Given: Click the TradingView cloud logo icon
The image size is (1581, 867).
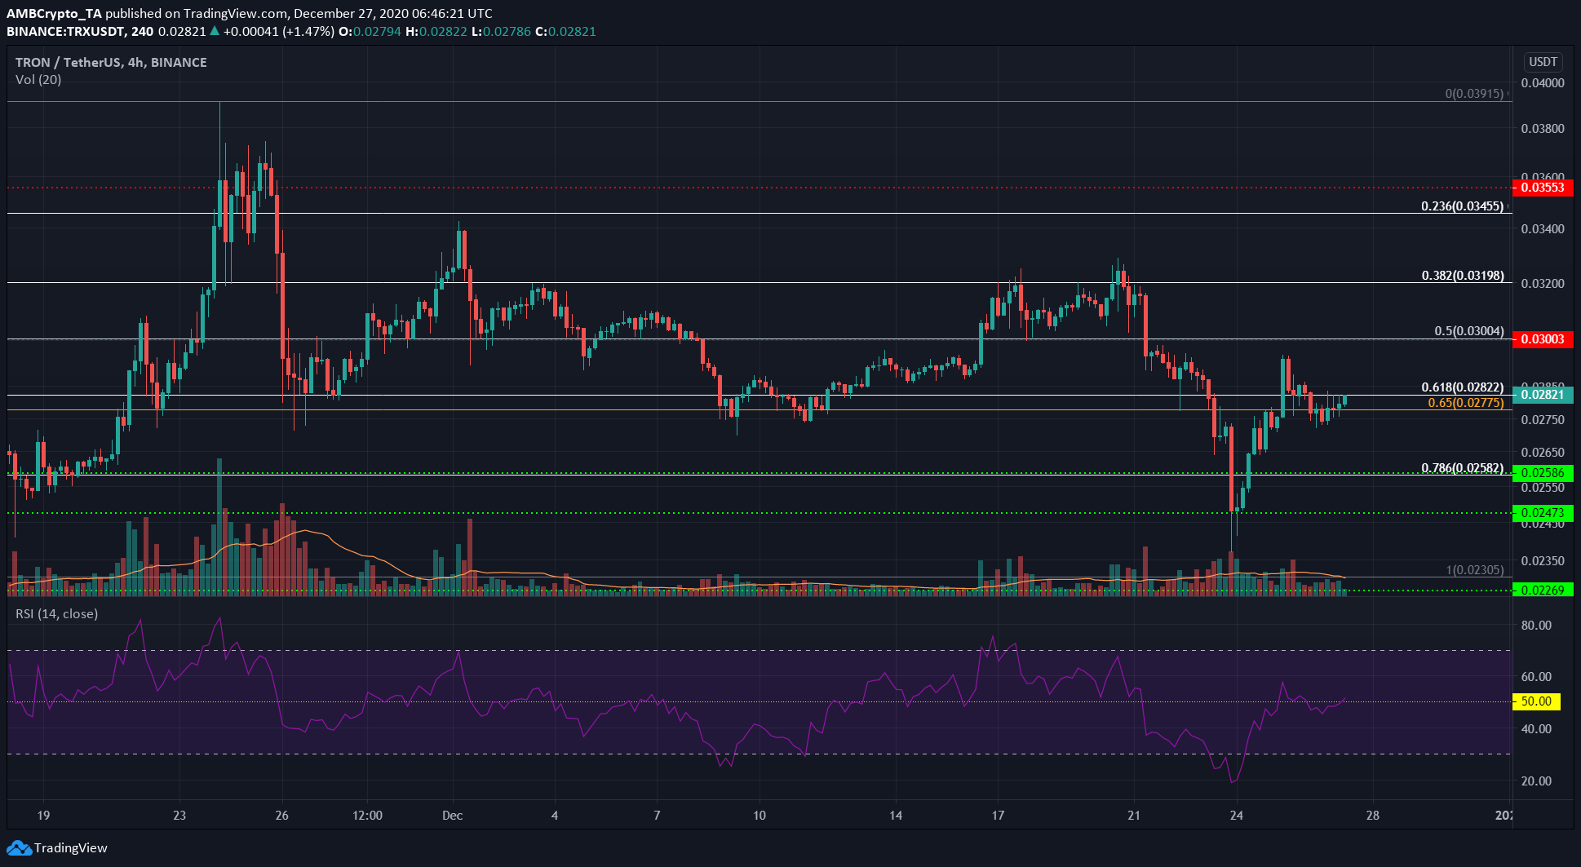Looking at the screenshot, I should pyautogui.click(x=19, y=848).
